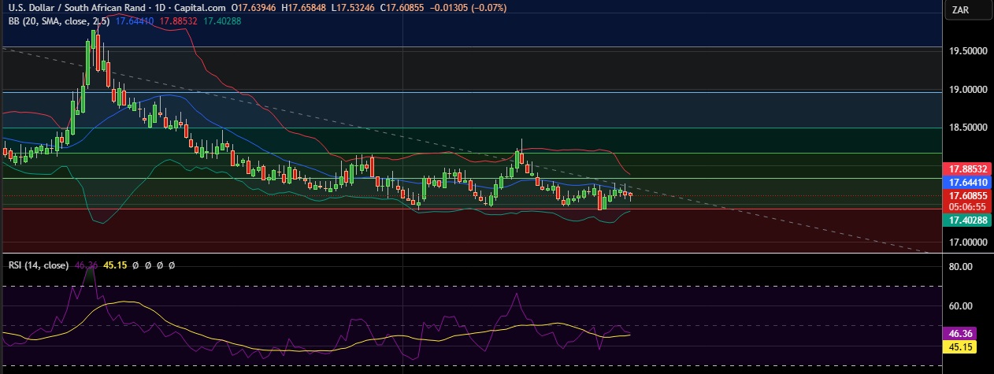The image size is (994, 374).
Task: Click the yellow 45.15 RSI legend value
Action: [115, 265]
